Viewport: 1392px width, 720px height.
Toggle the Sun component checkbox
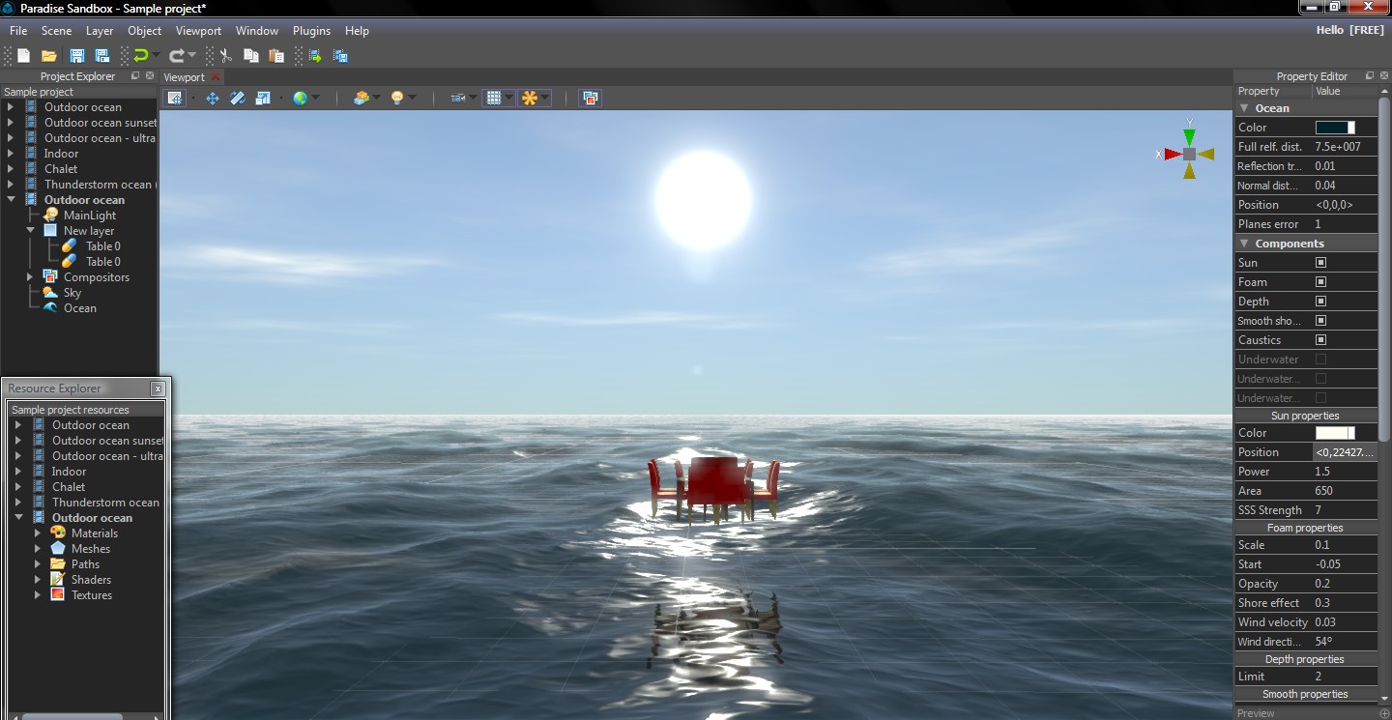[x=1320, y=263]
